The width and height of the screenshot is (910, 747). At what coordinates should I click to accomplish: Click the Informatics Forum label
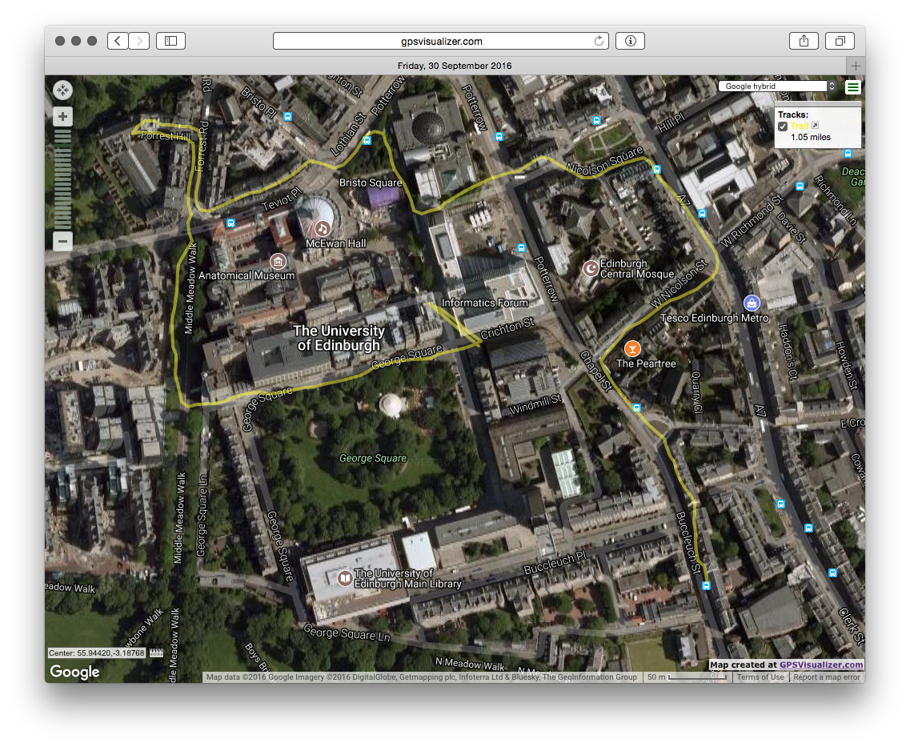[485, 303]
